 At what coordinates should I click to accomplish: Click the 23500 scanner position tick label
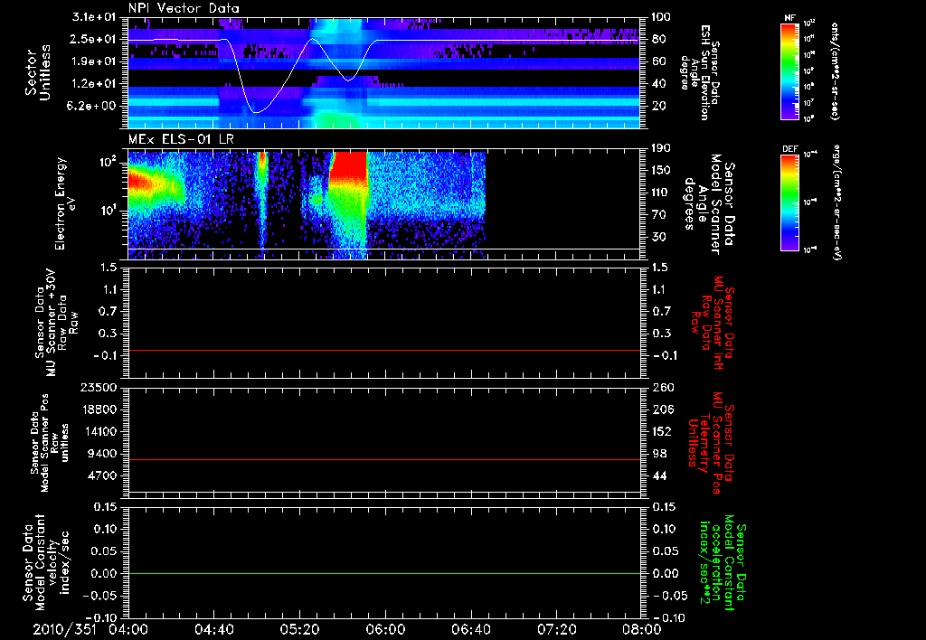[x=99, y=388]
